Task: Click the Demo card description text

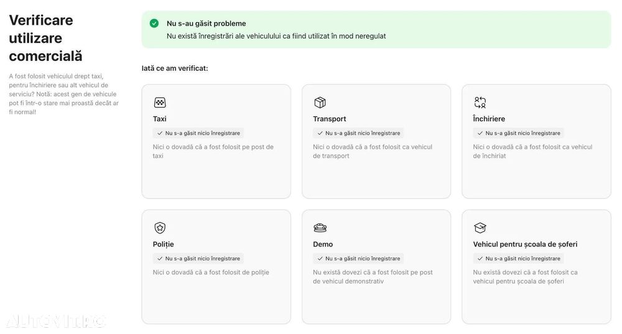Action: 373,277
